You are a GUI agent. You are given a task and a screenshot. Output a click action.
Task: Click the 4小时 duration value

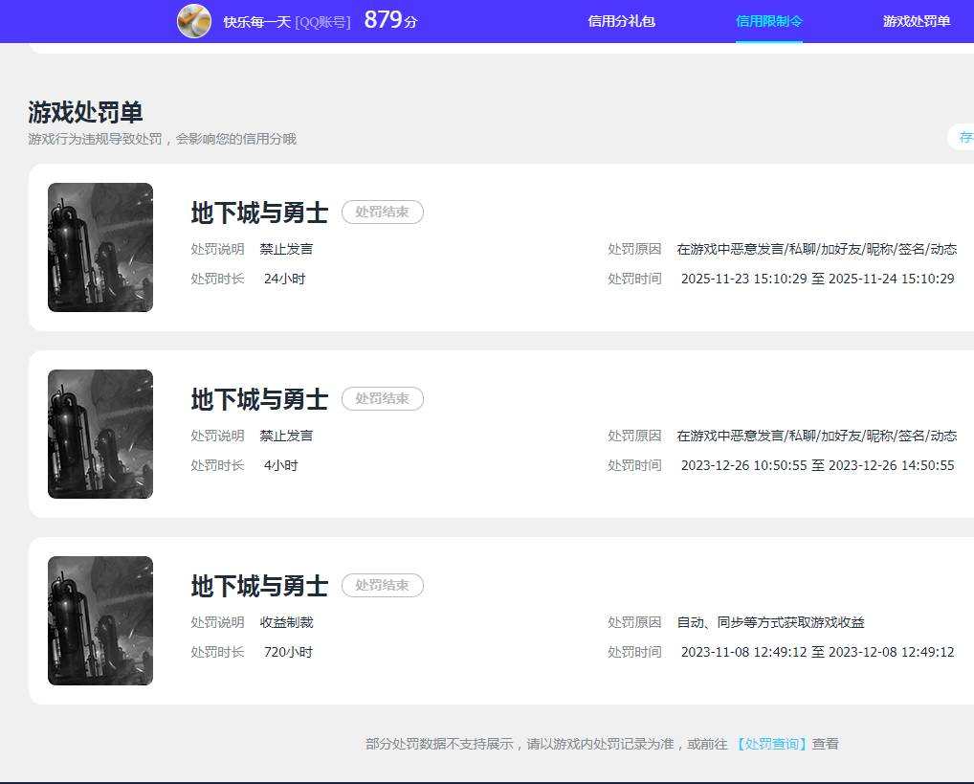click(280, 465)
